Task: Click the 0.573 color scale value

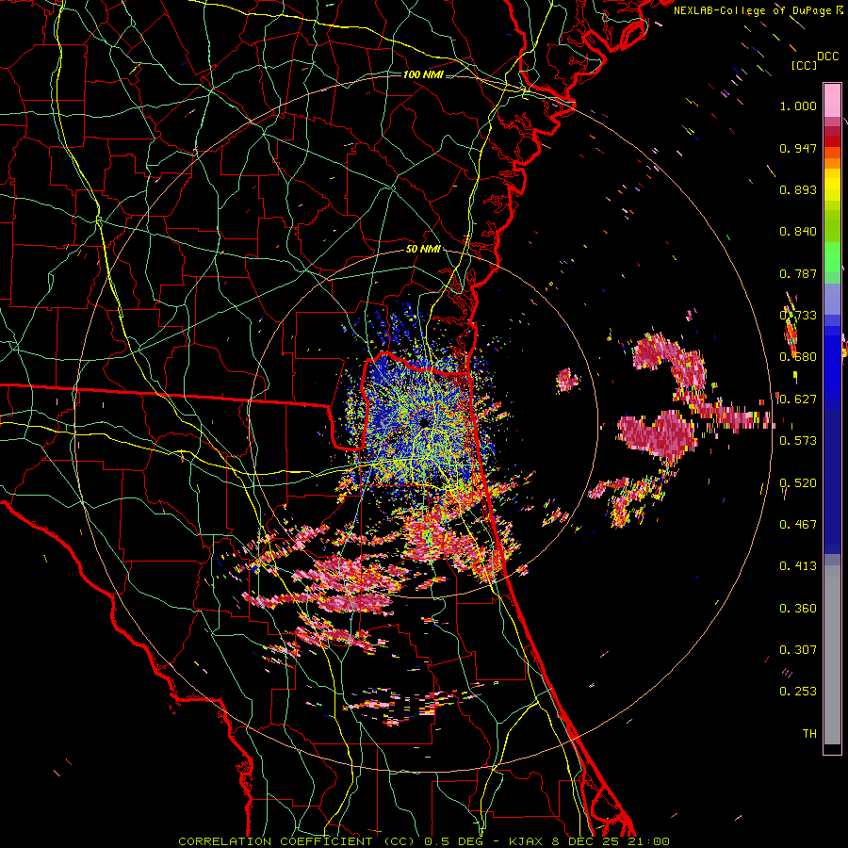Action: [x=798, y=440]
